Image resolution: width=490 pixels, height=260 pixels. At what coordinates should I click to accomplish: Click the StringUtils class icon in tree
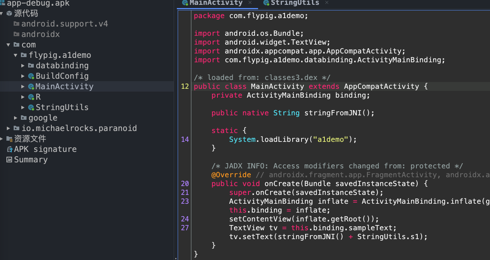click(31, 107)
